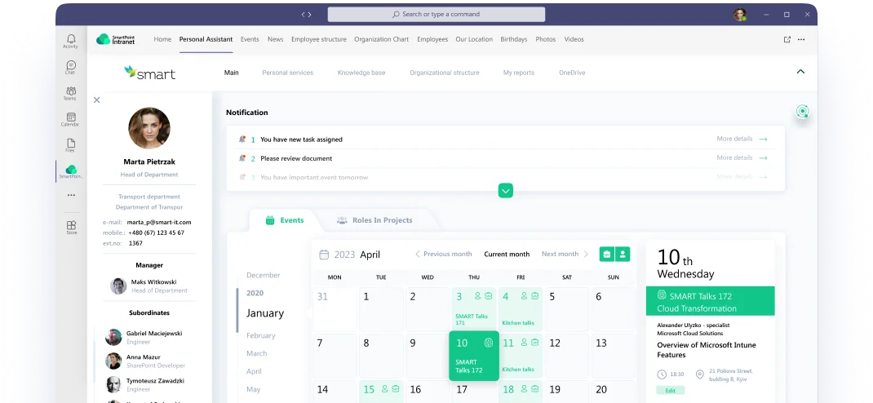The height and width of the screenshot is (403, 873).
Task: Click the clock icon beside 18:30
Action: click(x=662, y=374)
